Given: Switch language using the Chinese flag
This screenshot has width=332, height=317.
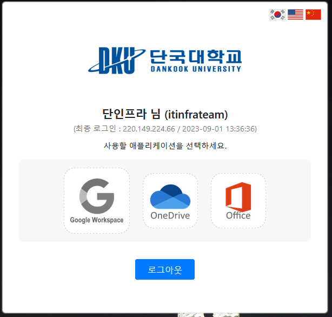Looking at the screenshot, I should coord(313,15).
